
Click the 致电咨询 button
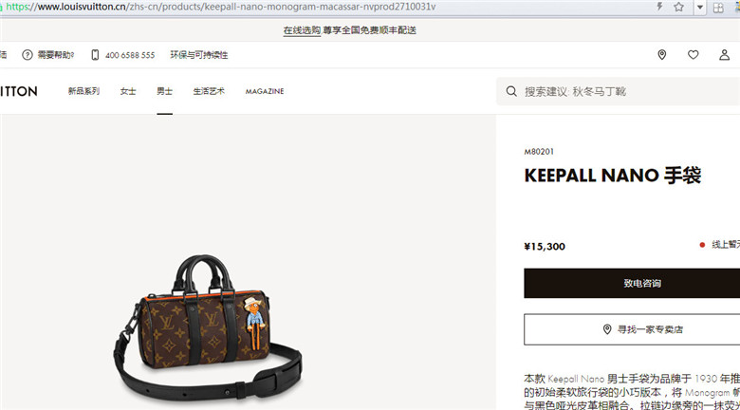(x=632, y=283)
